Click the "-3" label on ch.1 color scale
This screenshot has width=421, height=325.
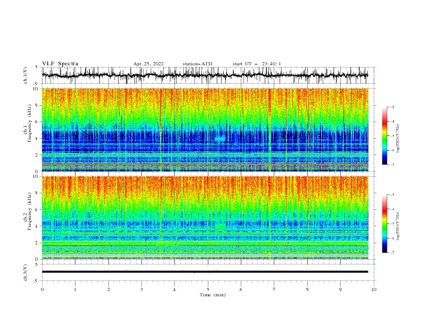[x=392, y=107]
